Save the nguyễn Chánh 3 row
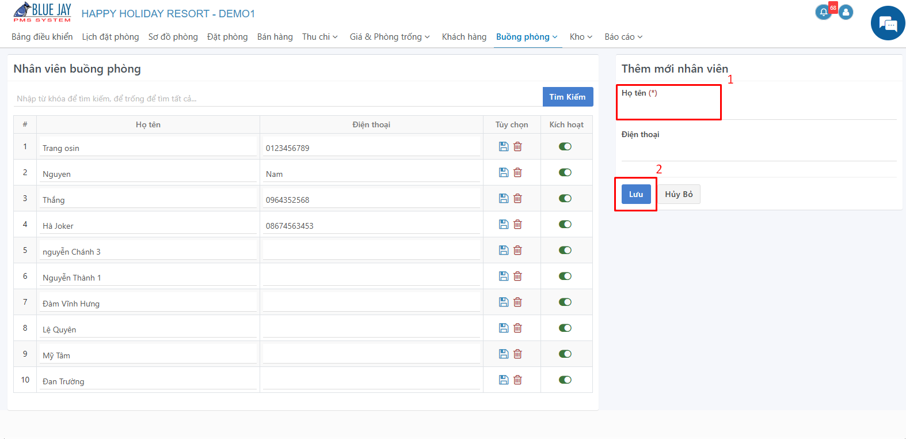Image resolution: width=906 pixels, height=439 pixels. pyautogui.click(x=504, y=250)
